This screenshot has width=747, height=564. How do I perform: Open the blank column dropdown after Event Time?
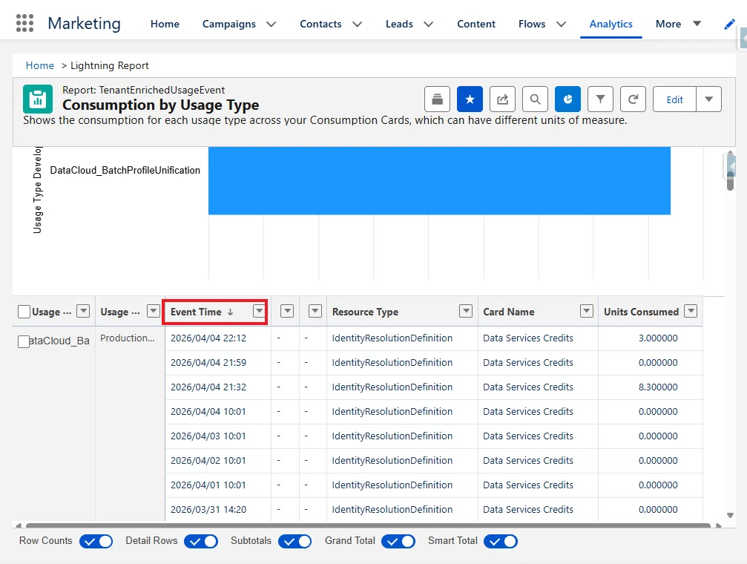click(x=287, y=312)
